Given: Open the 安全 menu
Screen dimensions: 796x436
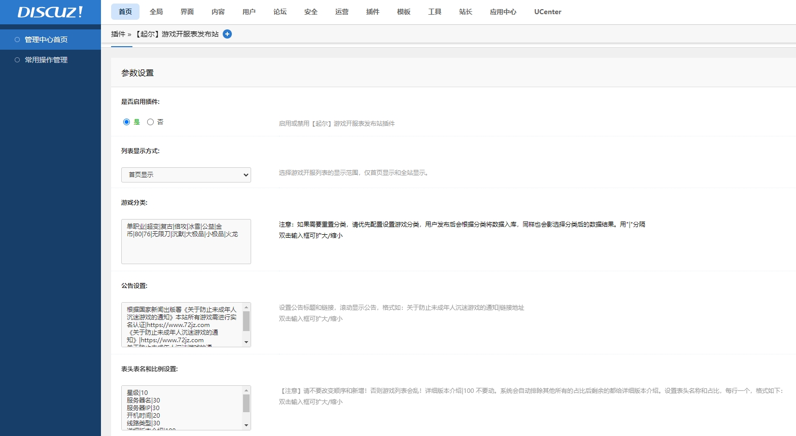Looking at the screenshot, I should (x=311, y=12).
